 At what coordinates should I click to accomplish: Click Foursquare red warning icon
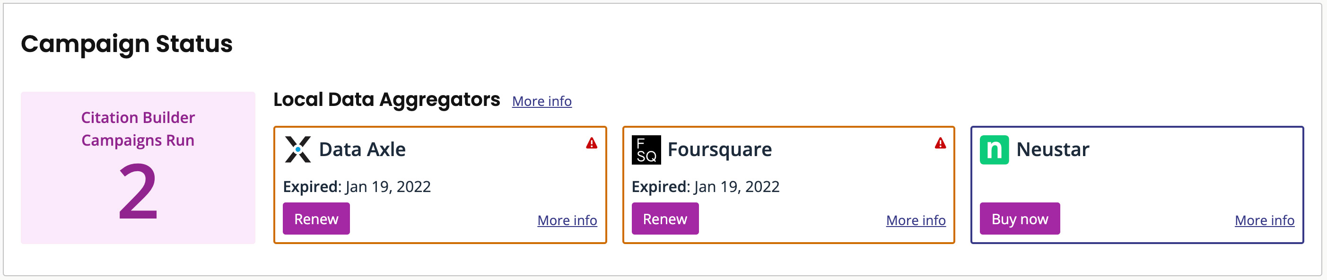click(x=940, y=143)
